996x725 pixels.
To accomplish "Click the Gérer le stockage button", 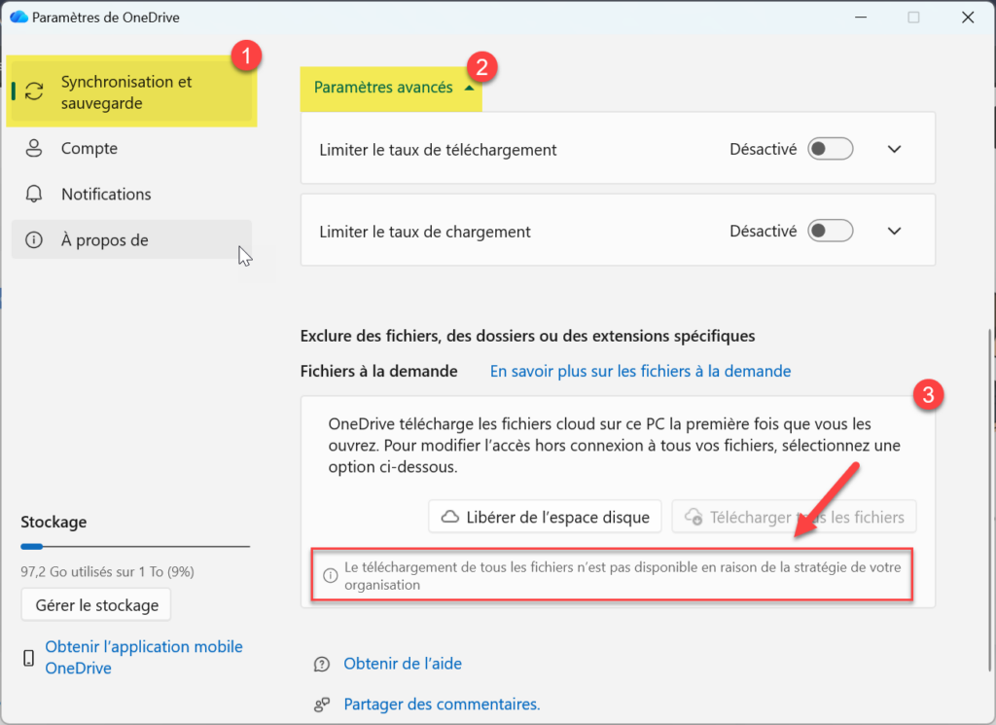I will point(96,605).
